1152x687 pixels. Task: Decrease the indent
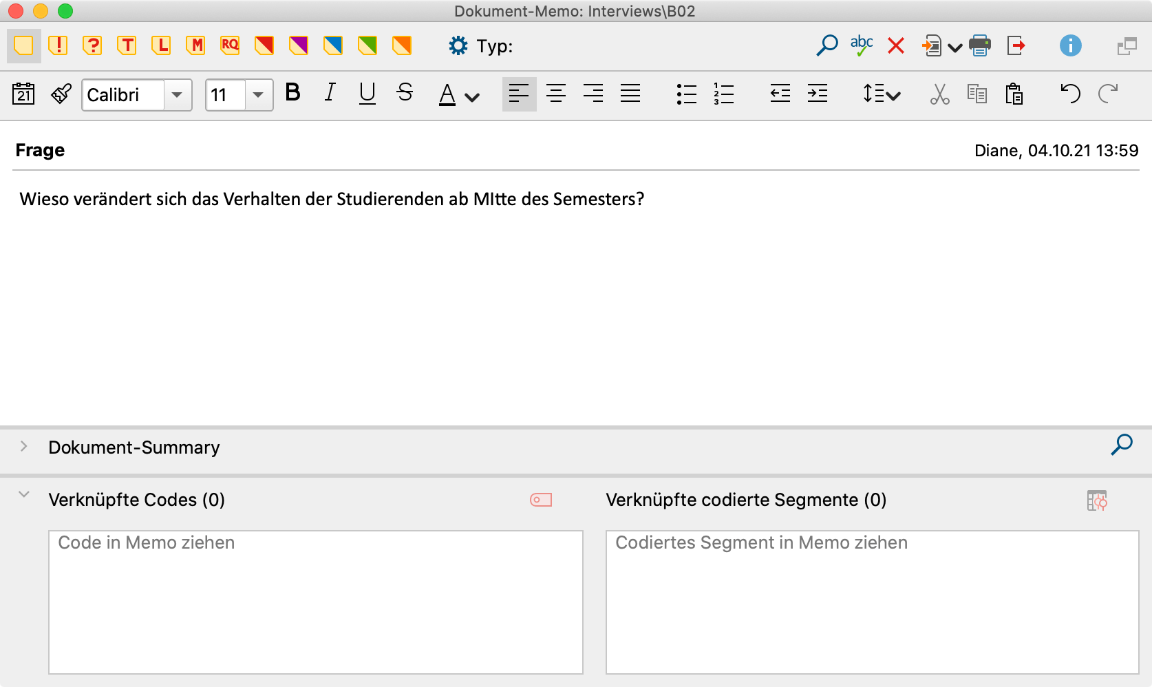pyautogui.click(x=780, y=94)
